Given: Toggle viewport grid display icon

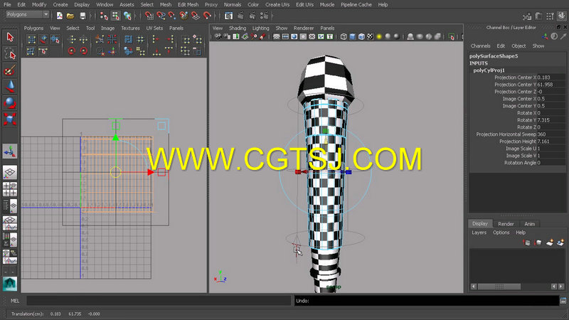Looking at the screenshot, I should coord(277,37).
